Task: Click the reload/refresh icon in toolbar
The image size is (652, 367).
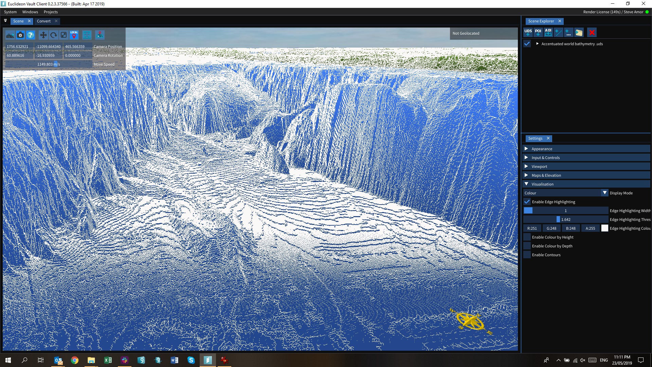Action: tap(54, 35)
